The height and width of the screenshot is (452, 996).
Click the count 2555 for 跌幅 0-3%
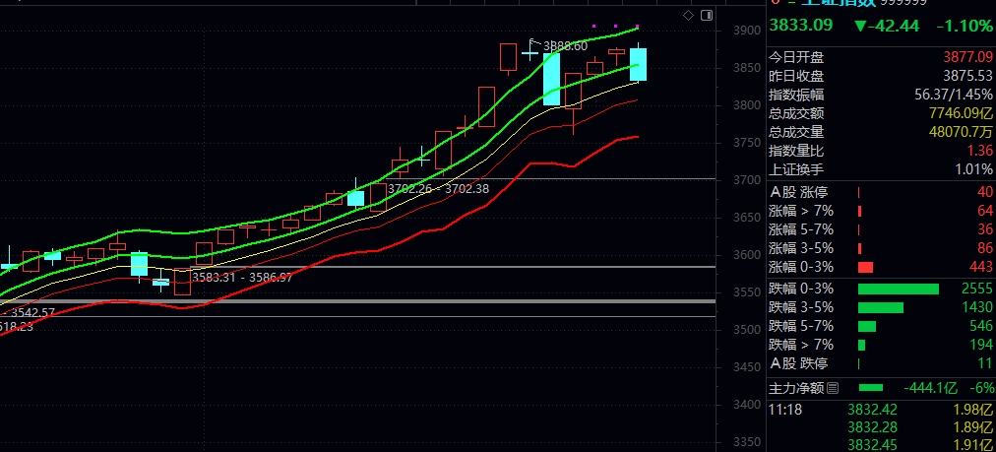977,290
